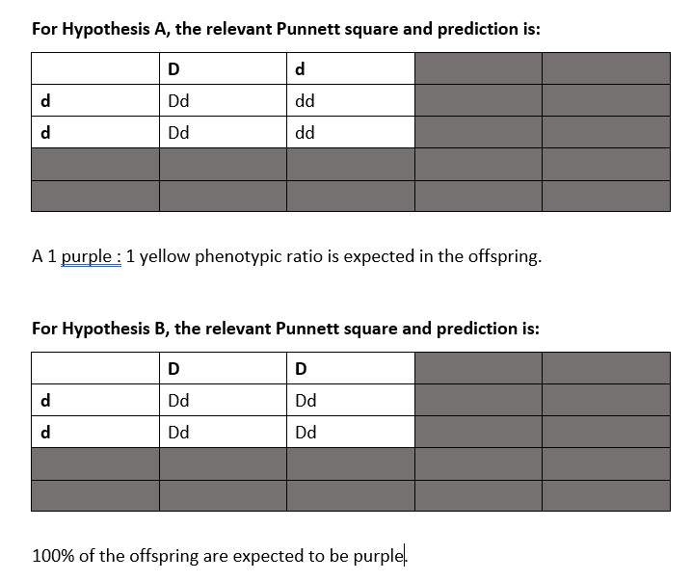Click upper-right "Dd" cell in Hypothesis B table
This screenshot has height=581, width=692.
point(351,400)
